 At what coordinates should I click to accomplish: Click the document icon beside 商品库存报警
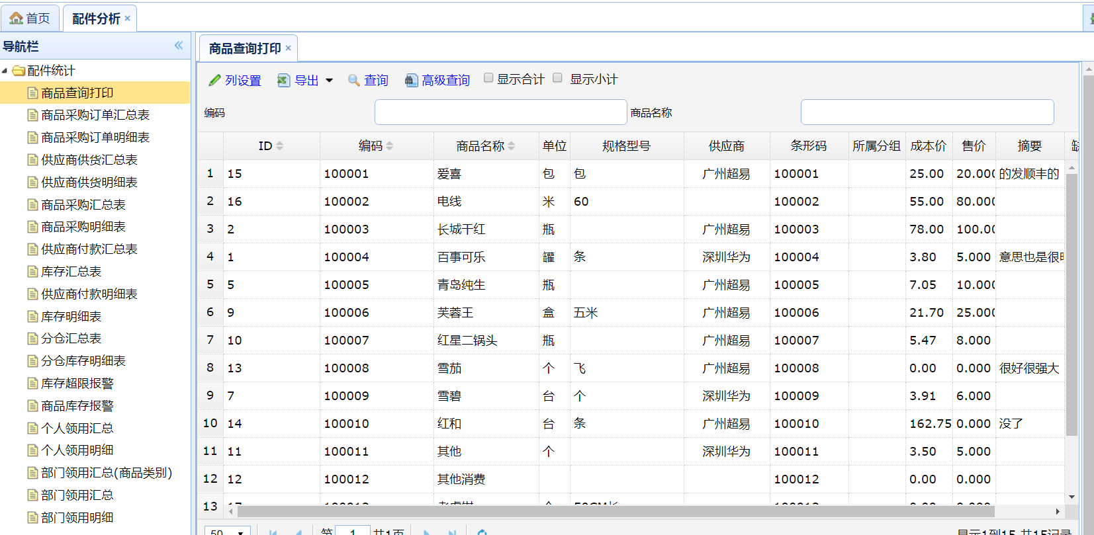click(x=32, y=406)
